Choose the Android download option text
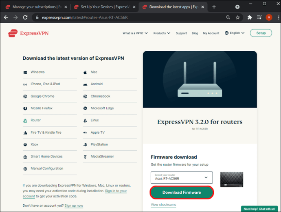 tap(97, 84)
